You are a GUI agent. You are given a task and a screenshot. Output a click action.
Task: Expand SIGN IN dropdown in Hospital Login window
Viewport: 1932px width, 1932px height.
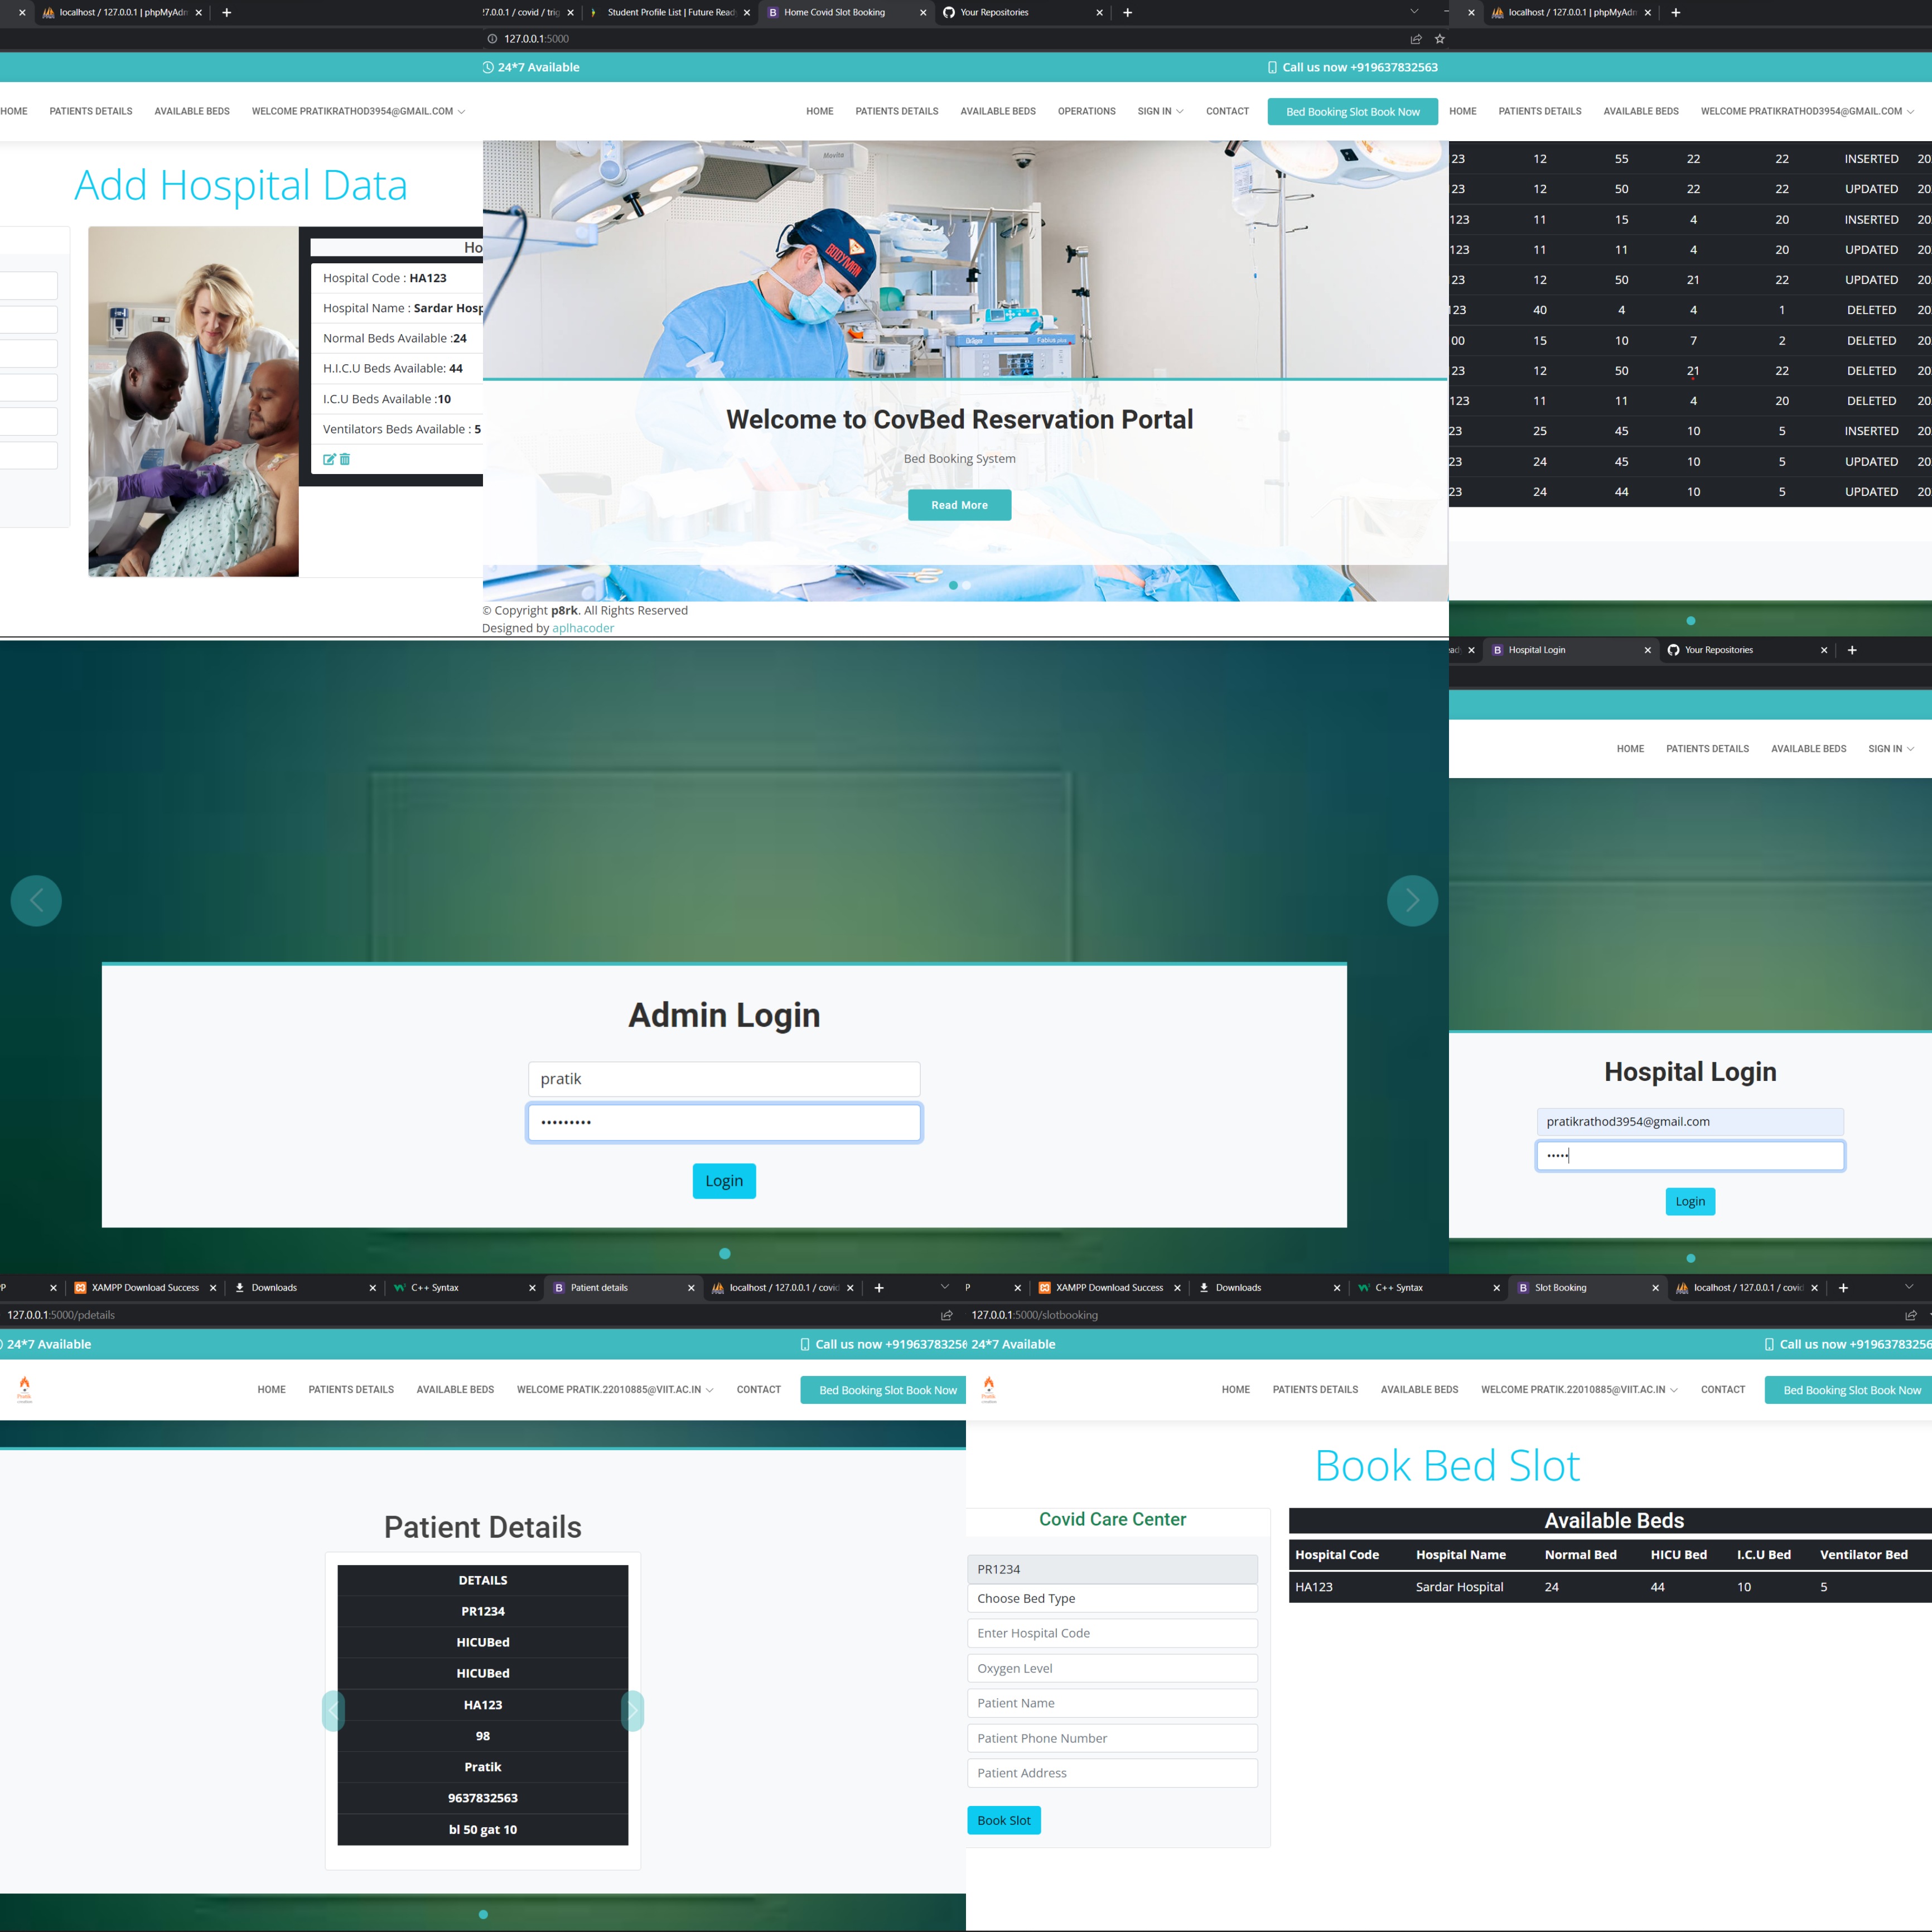[x=1891, y=749]
